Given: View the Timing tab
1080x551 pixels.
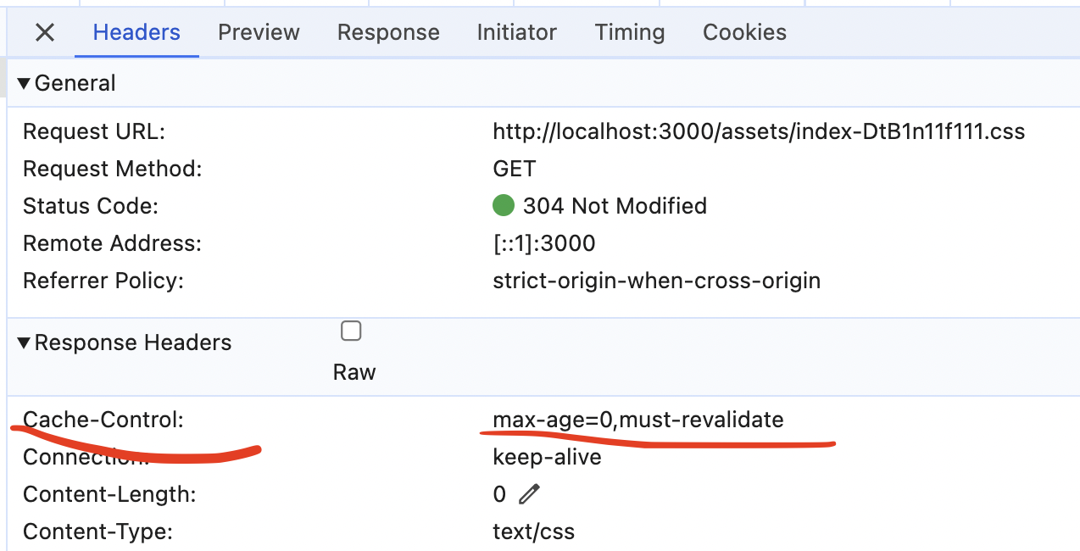Looking at the screenshot, I should click(629, 32).
